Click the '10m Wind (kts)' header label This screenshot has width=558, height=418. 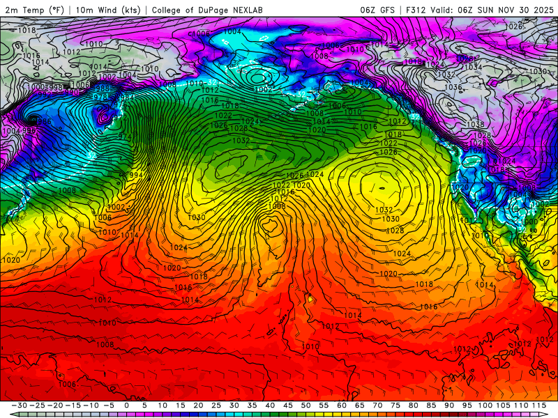click(108, 10)
